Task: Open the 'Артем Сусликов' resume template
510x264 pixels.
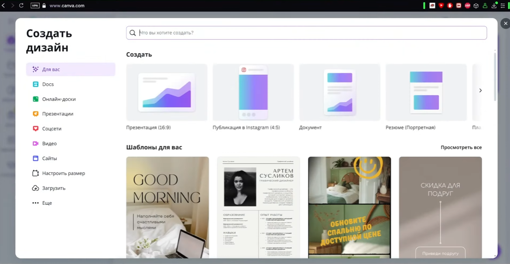Action: pyautogui.click(x=259, y=207)
